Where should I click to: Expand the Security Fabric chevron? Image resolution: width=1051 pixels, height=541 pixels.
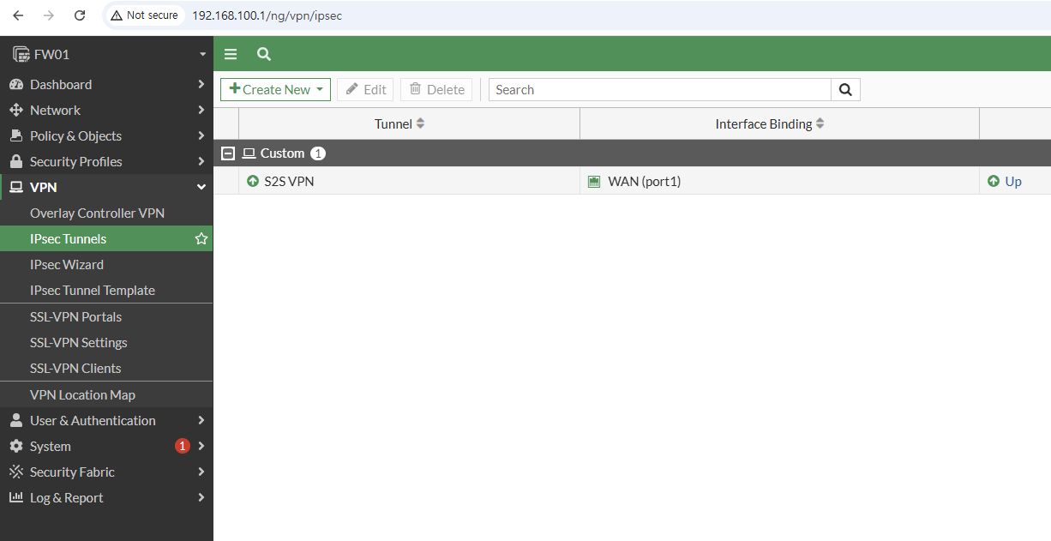click(x=201, y=472)
